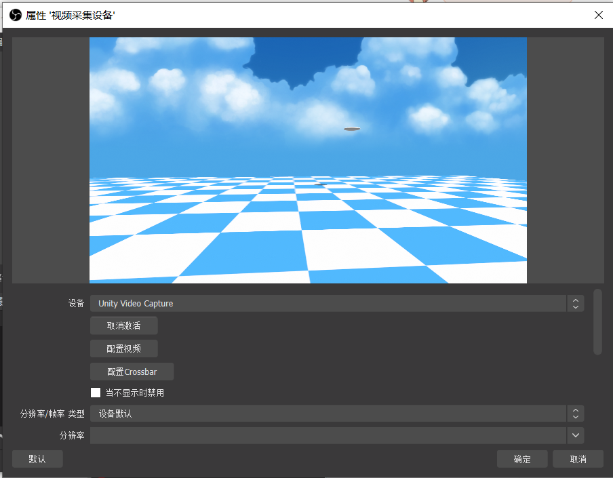Click the floating disc in the preview
The width and height of the screenshot is (613, 478).
tap(352, 129)
